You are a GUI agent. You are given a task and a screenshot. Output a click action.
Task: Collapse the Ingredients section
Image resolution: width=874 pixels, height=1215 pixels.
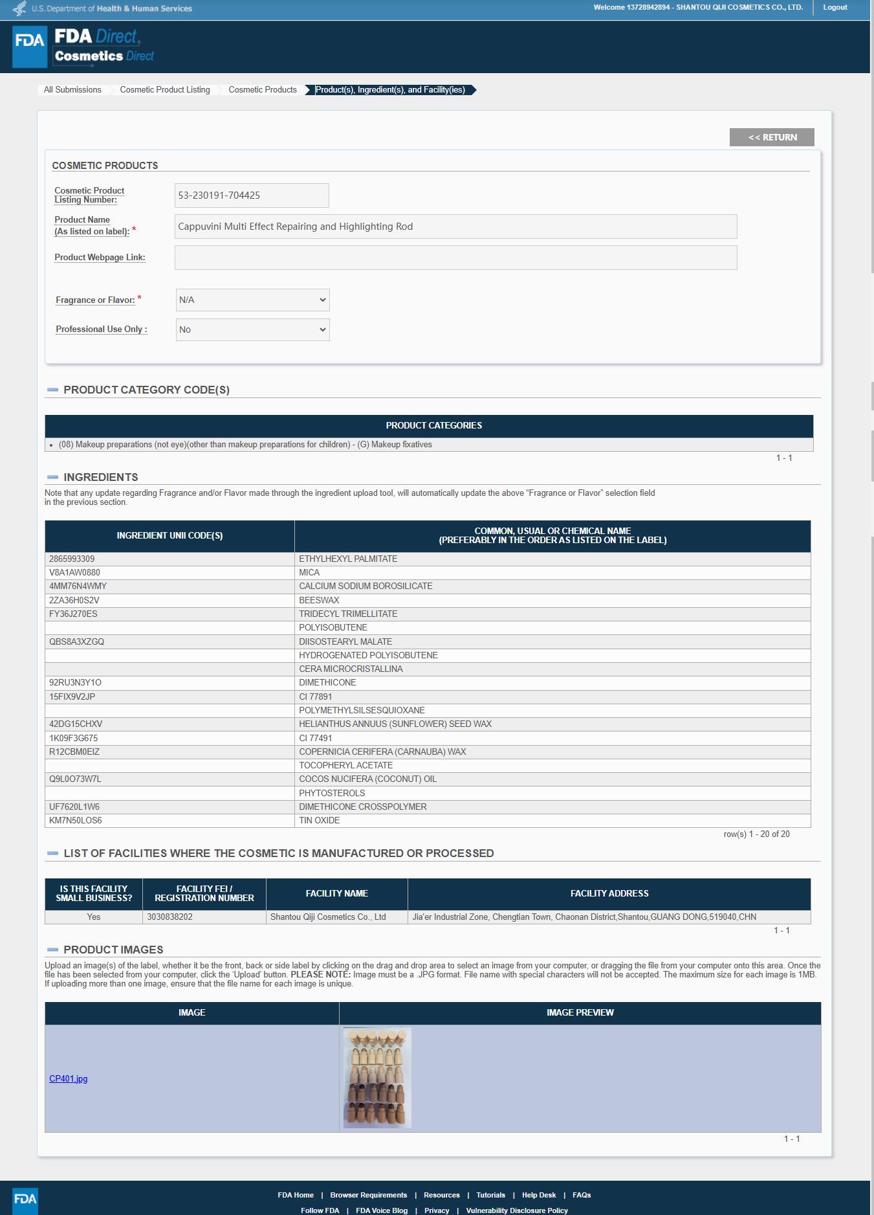(x=52, y=477)
